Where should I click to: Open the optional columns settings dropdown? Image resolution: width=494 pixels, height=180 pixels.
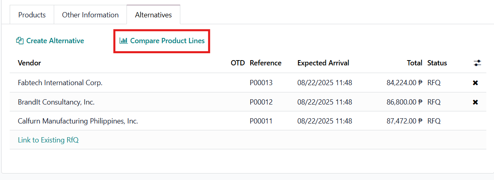(477, 63)
